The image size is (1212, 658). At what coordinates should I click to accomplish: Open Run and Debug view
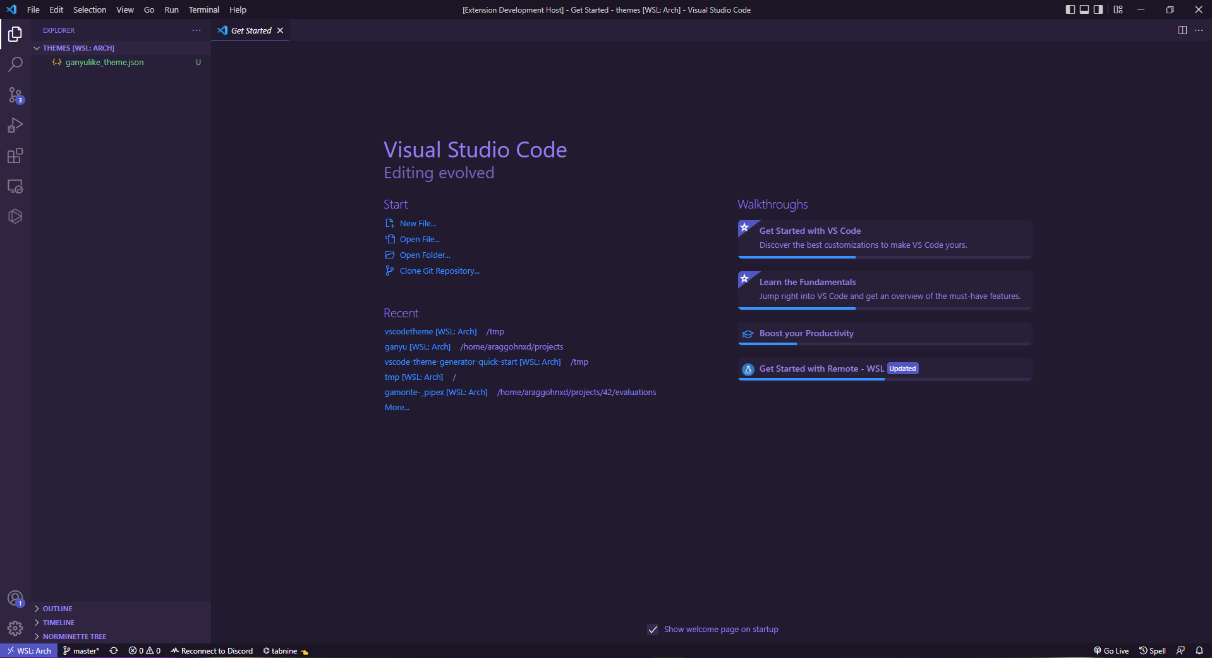pos(15,125)
